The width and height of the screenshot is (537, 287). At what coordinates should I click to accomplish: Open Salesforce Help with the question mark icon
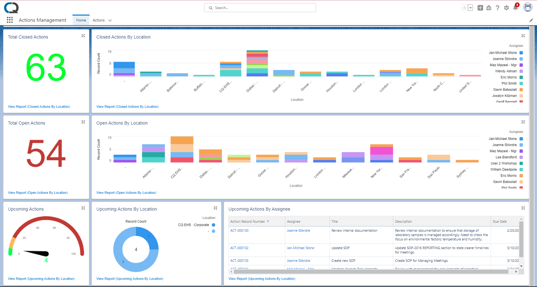(497, 7)
